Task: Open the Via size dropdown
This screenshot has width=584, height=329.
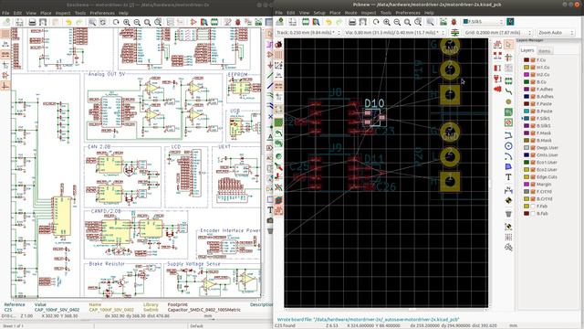Action: (x=395, y=33)
